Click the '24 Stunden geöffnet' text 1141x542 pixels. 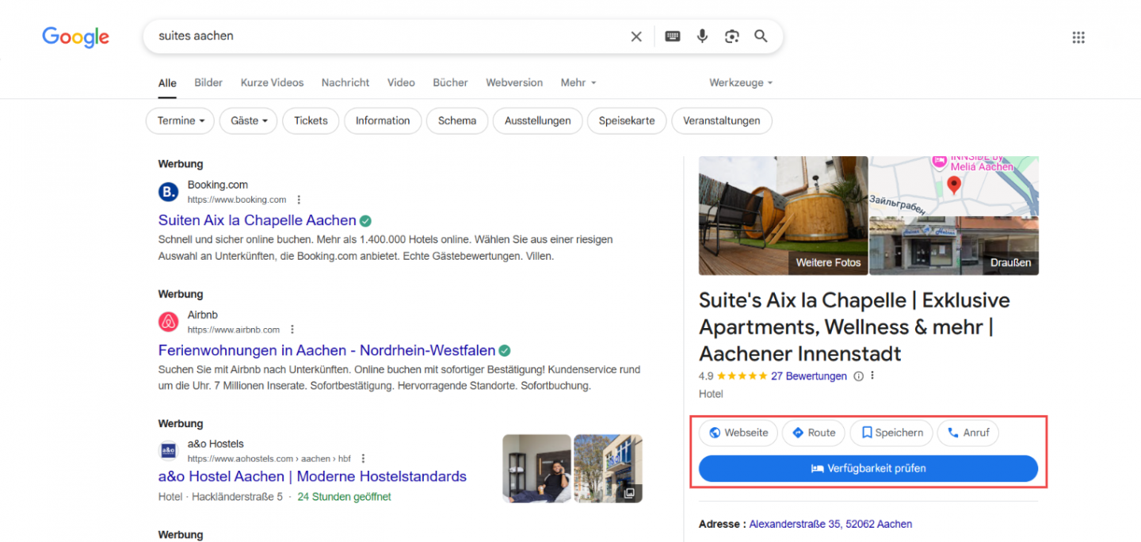coord(344,497)
